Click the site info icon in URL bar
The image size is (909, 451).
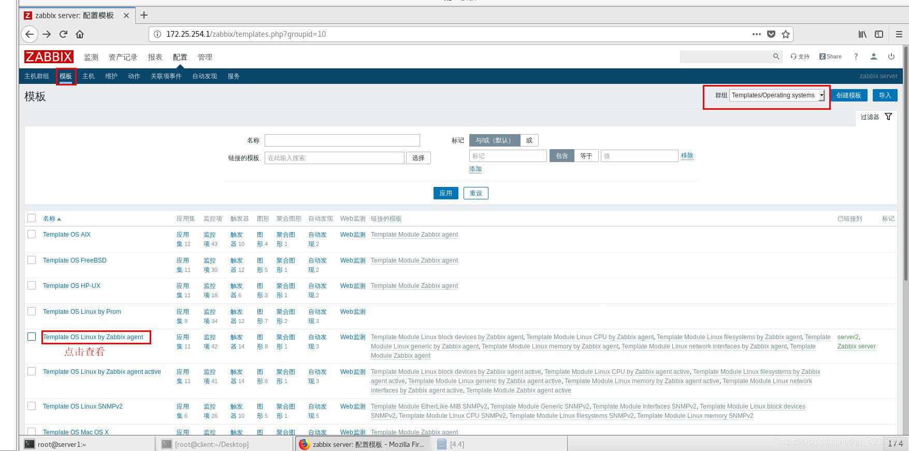pos(157,34)
